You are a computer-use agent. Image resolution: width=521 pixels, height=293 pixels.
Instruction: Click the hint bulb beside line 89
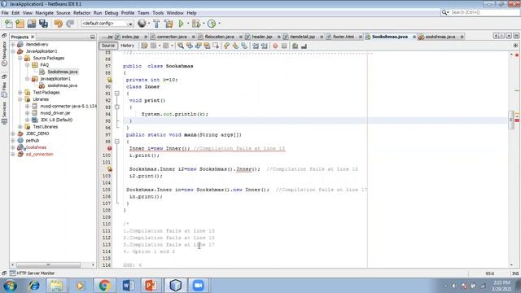[x=109, y=80]
